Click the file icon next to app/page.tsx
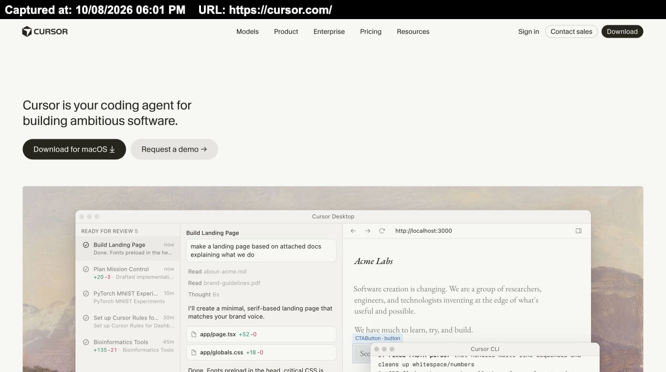This screenshot has height=372, width=666. click(x=194, y=334)
